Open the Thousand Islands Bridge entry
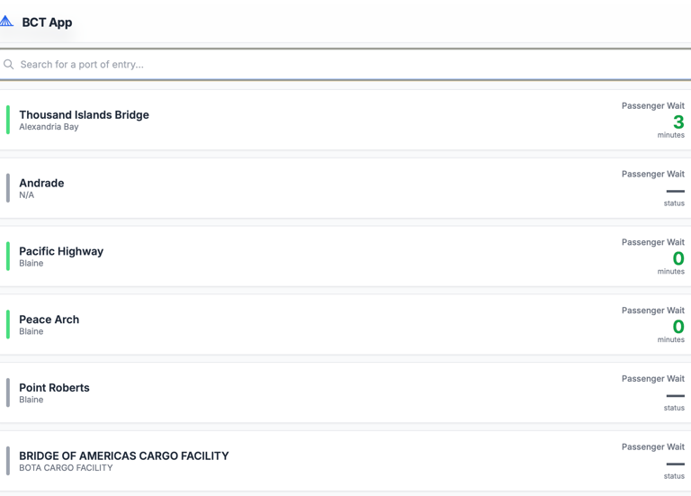Image resolution: width=691 pixels, height=496 pixels. click(84, 115)
